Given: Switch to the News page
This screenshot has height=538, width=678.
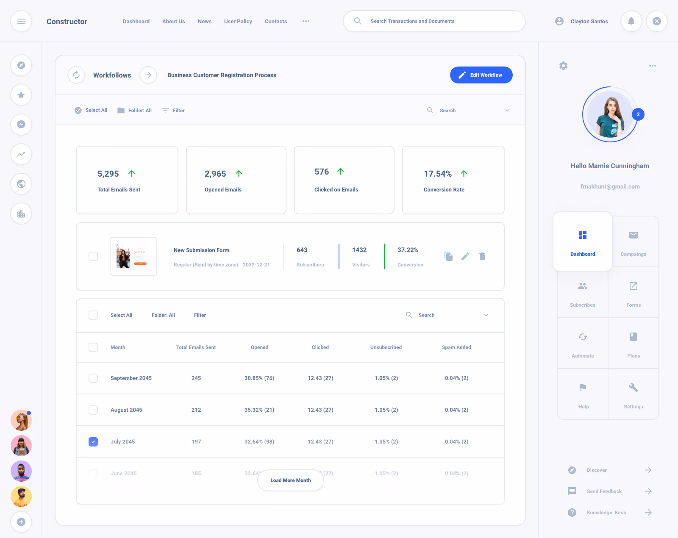Looking at the screenshot, I should (205, 21).
